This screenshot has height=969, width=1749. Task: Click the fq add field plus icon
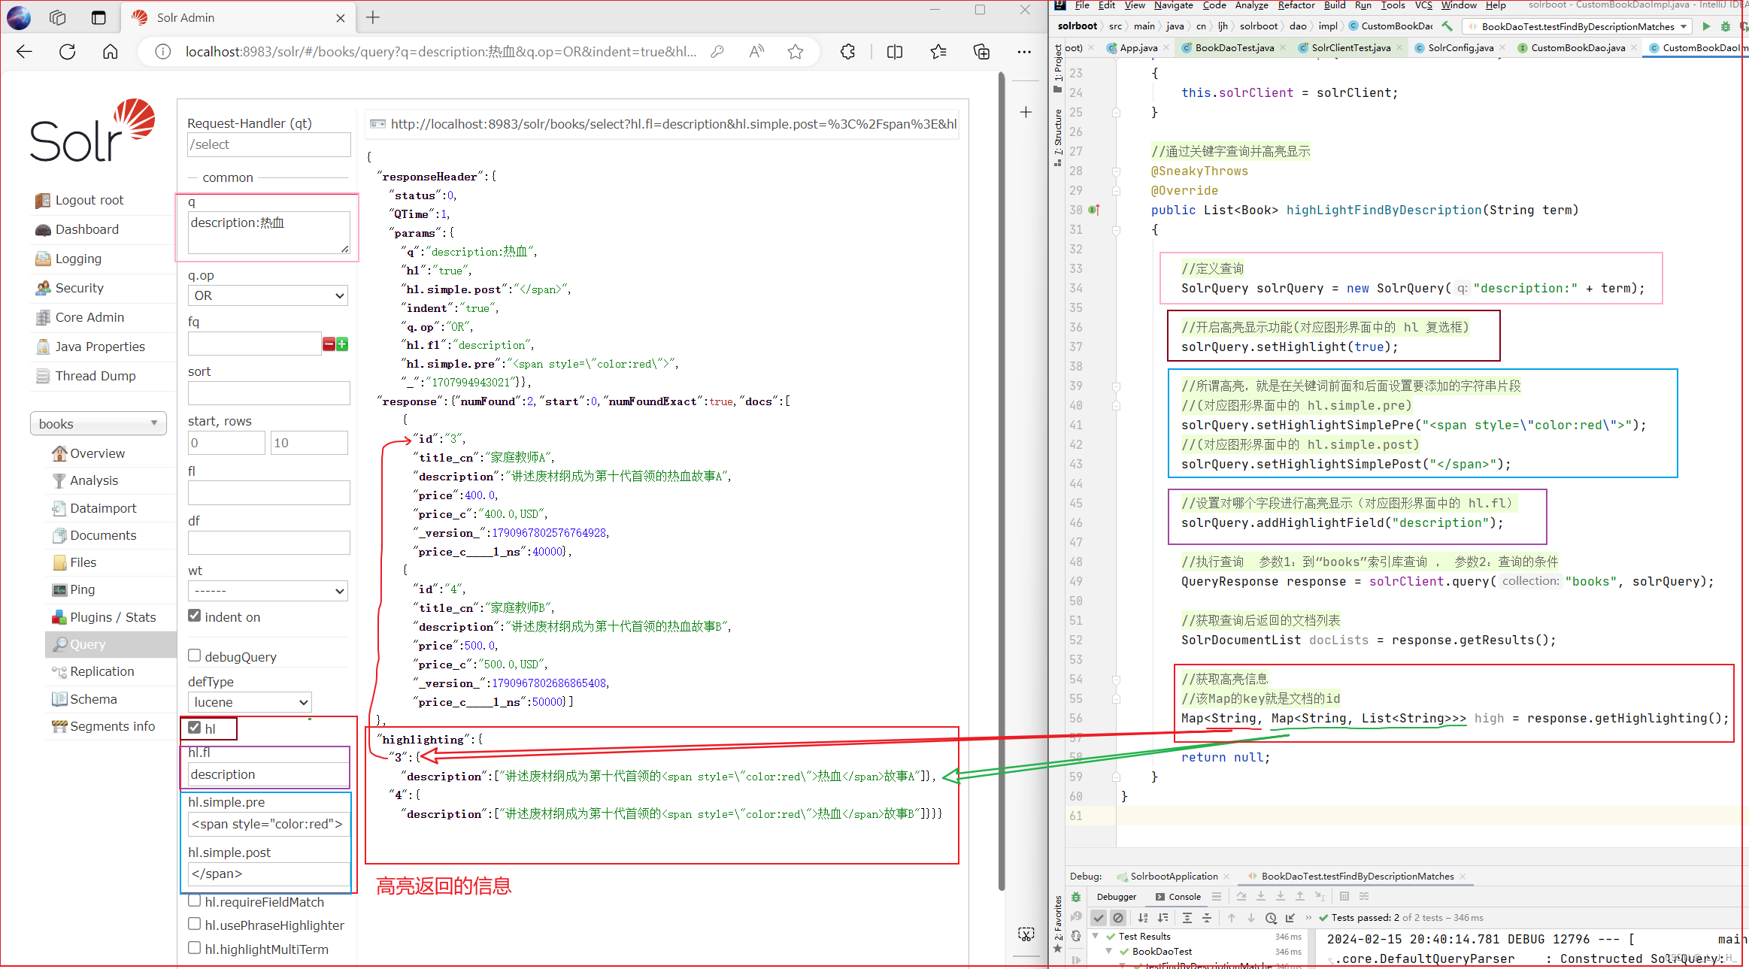tap(345, 345)
